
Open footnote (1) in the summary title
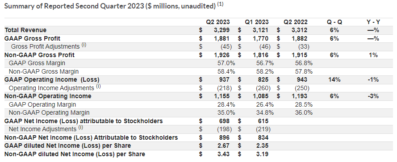tap(221, 4)
